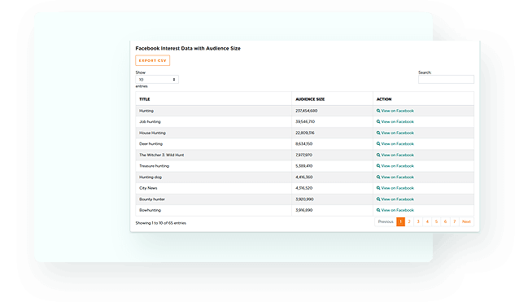Select the Hunting dog title cell
This screenshot has width=515, height=302.
click(213, 177)
